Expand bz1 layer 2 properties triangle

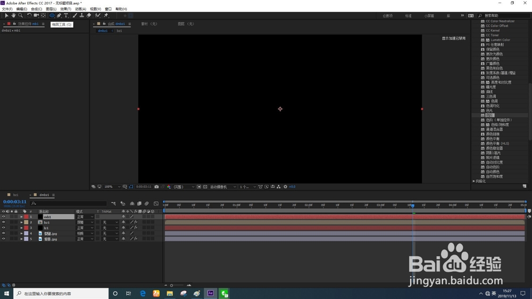tap(21, 222)
